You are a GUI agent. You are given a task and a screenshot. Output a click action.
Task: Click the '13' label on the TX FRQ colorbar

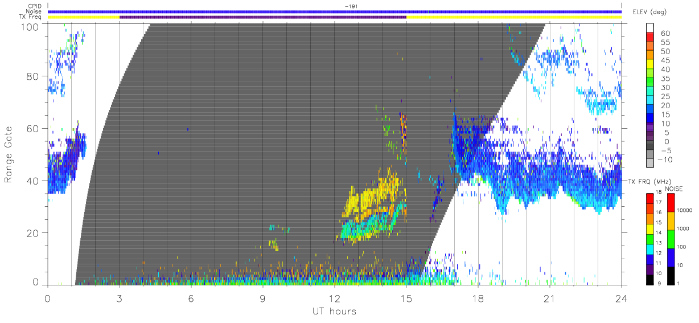(660, 243)
